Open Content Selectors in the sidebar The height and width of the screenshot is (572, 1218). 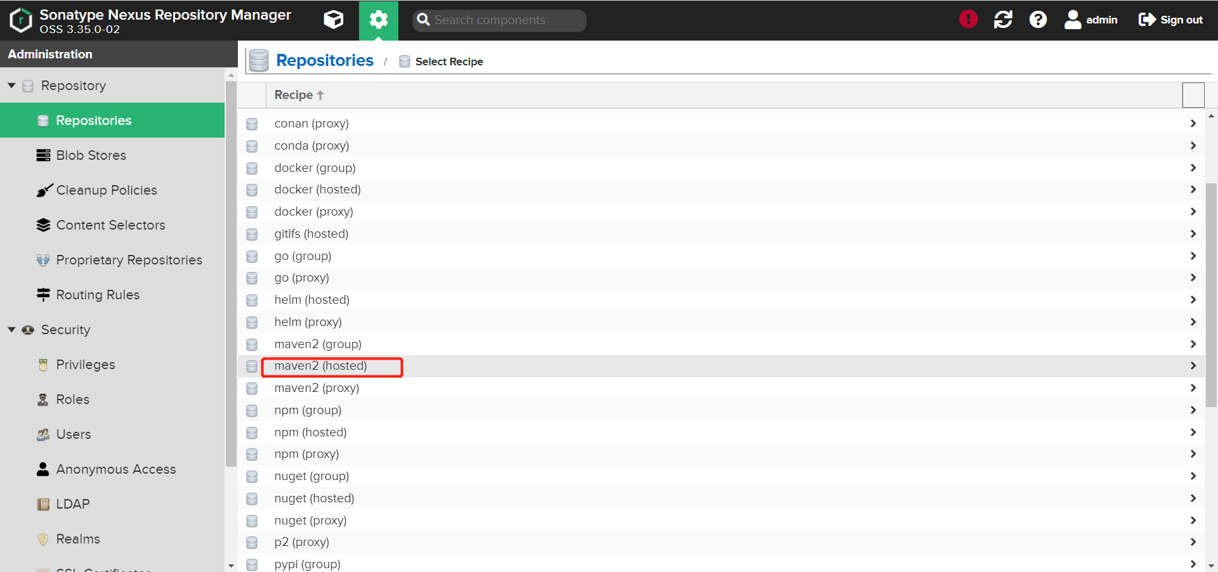(112, 225)
